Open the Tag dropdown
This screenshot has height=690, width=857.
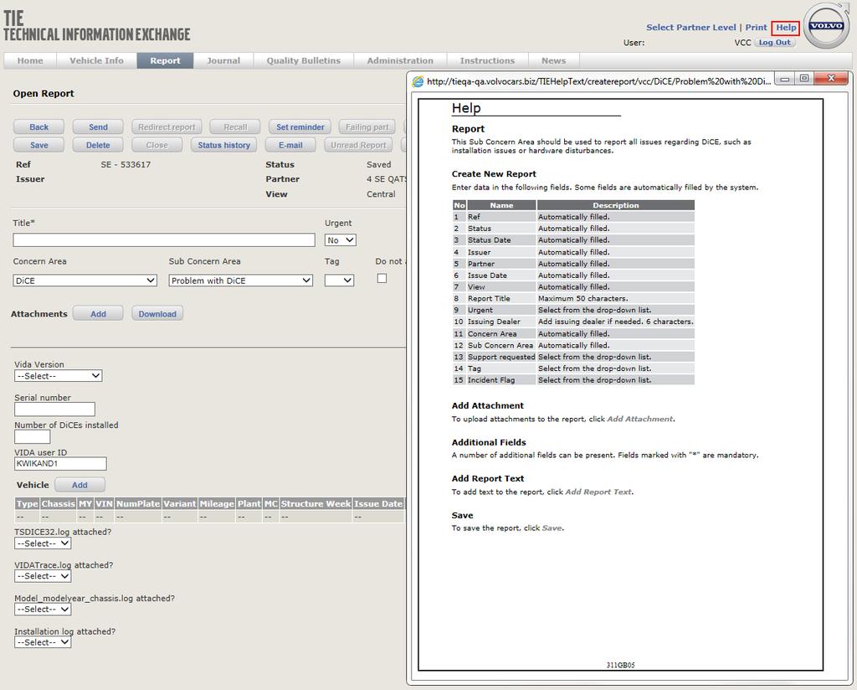[340, 281]
